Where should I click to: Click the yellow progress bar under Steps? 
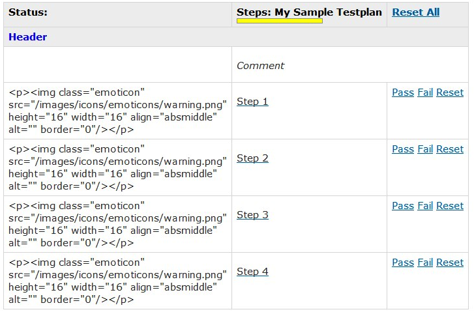point(279,21)
